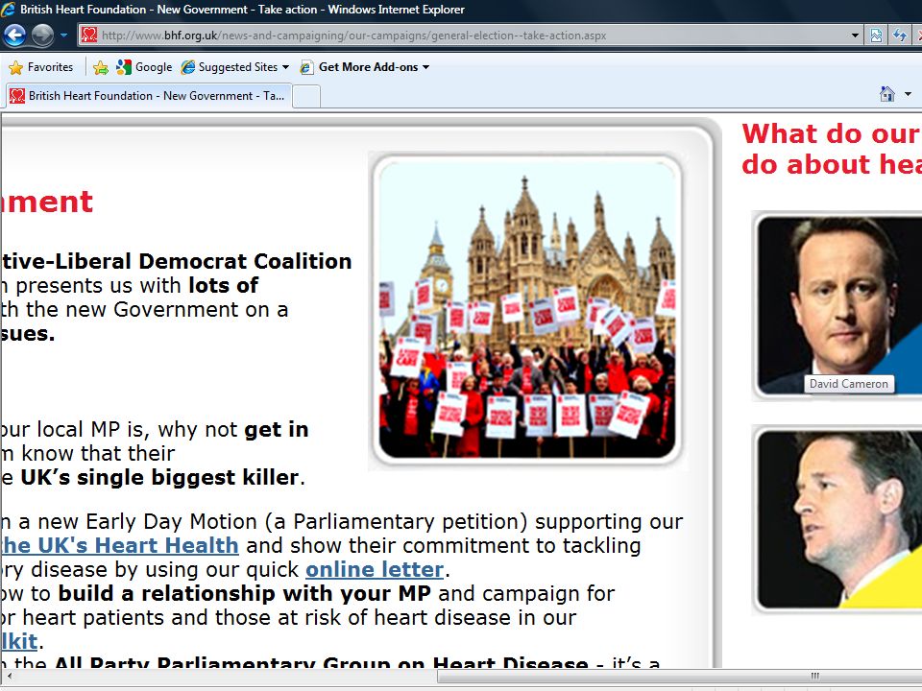Follow the online letter link
The image size is (922, 691).
(375, 570)
